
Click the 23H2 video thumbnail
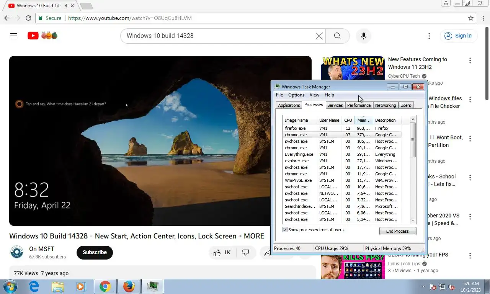click(353, 68)
